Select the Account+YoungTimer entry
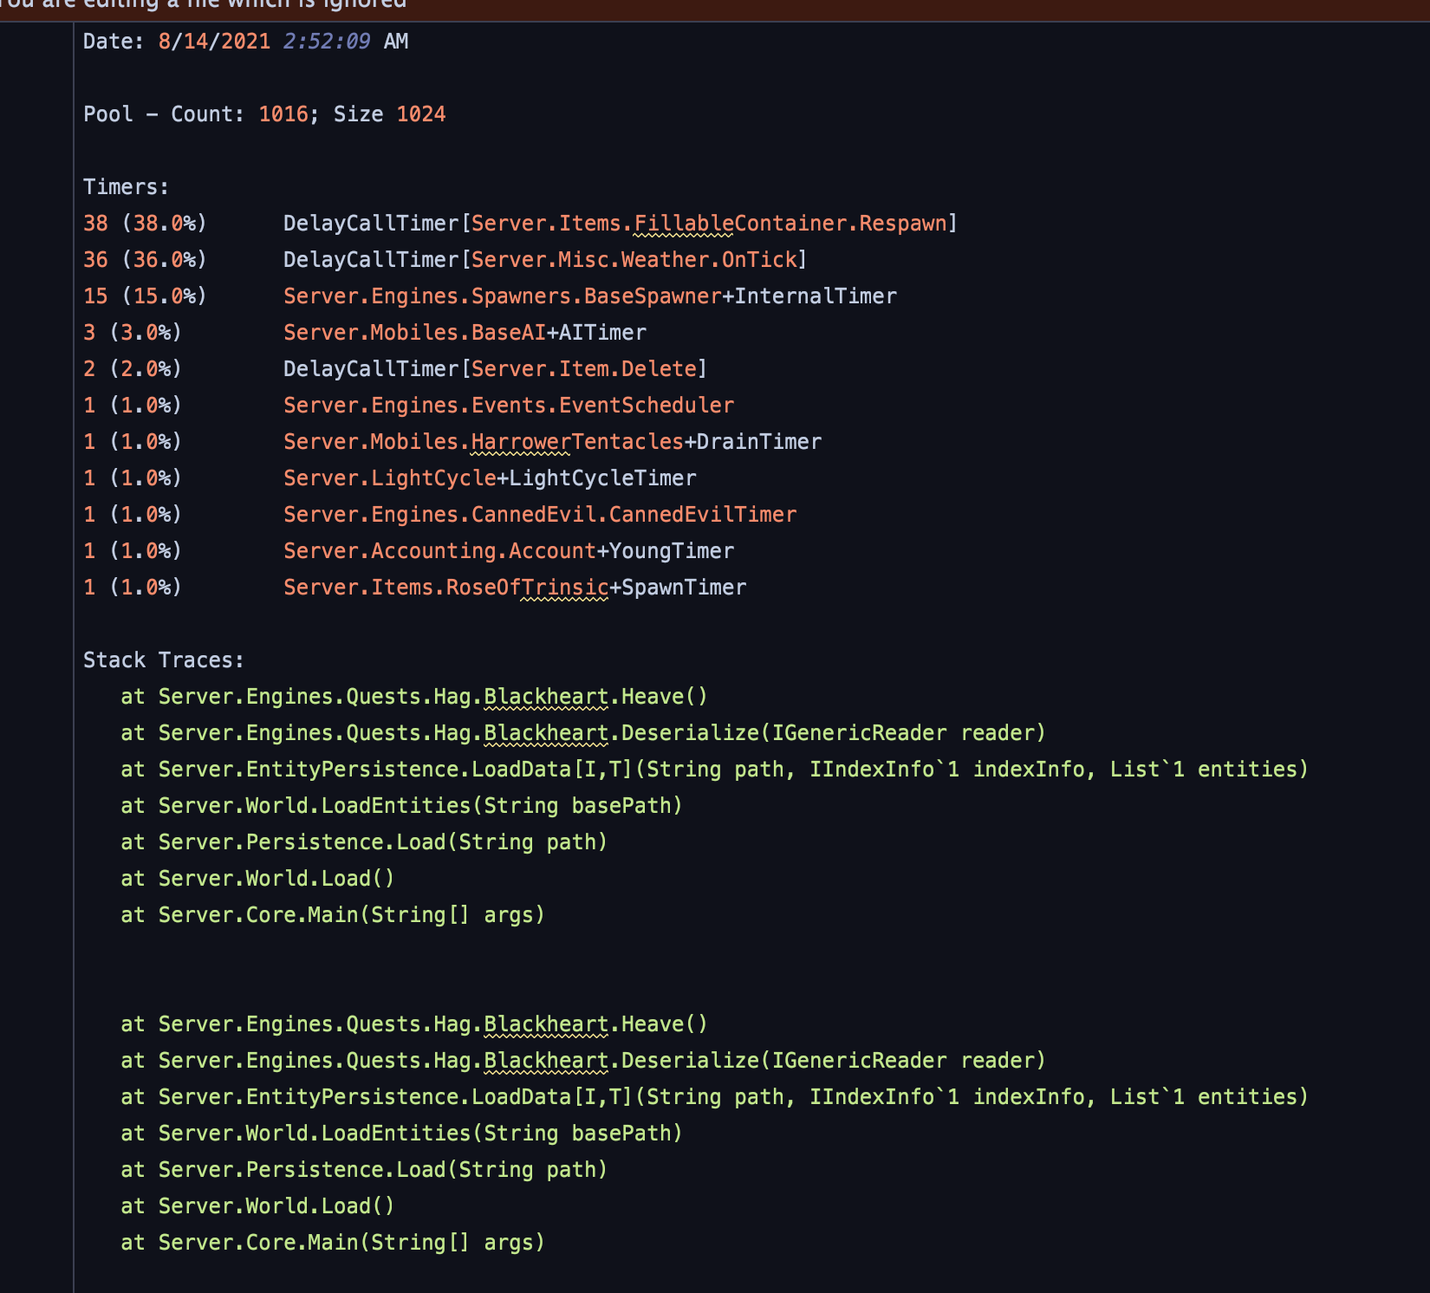 509,551
